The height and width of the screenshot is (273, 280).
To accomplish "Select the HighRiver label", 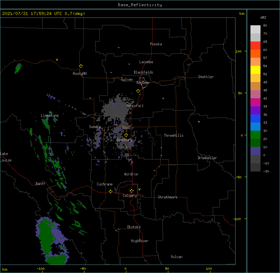I will [140, 241].
